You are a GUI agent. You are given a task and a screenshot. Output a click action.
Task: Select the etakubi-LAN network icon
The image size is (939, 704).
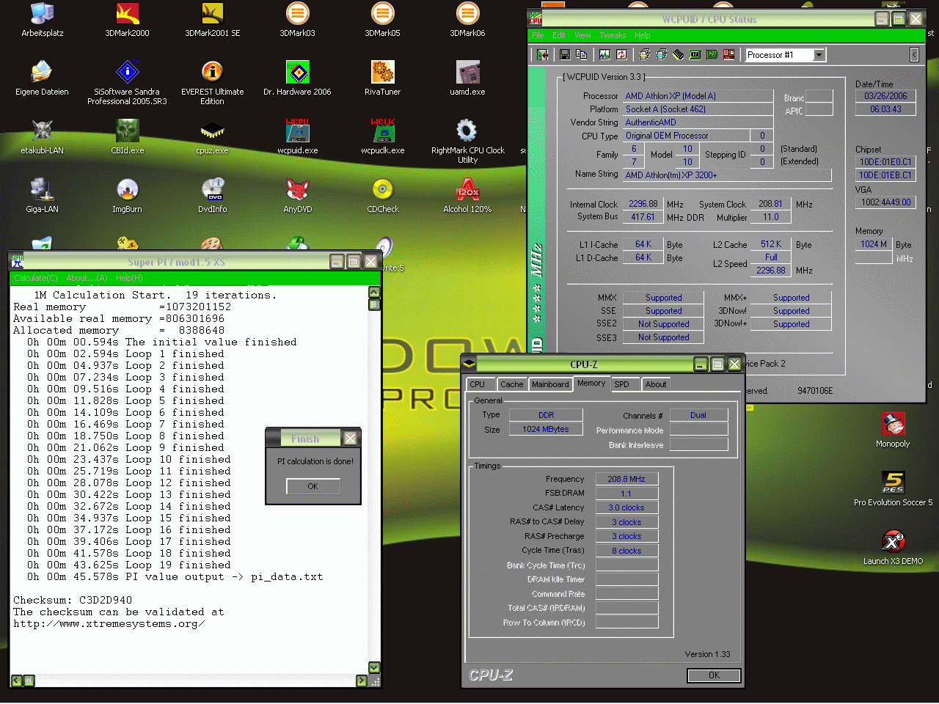coord(42,137)
